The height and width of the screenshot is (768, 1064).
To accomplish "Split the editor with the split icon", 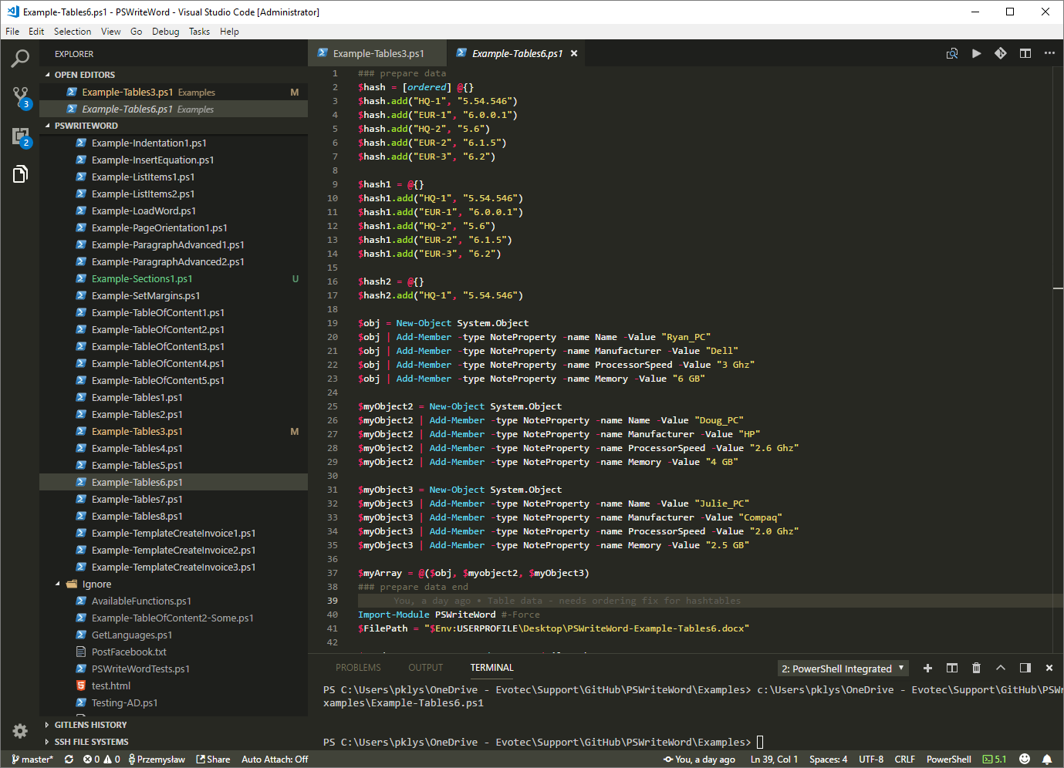I will point(1025,53).
